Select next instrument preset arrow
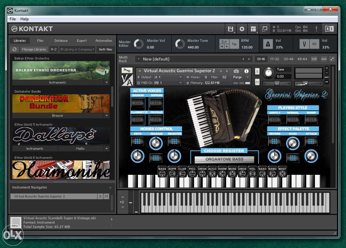Image resolution: width=346 pixels, height=248 pixels. point(227,71)
